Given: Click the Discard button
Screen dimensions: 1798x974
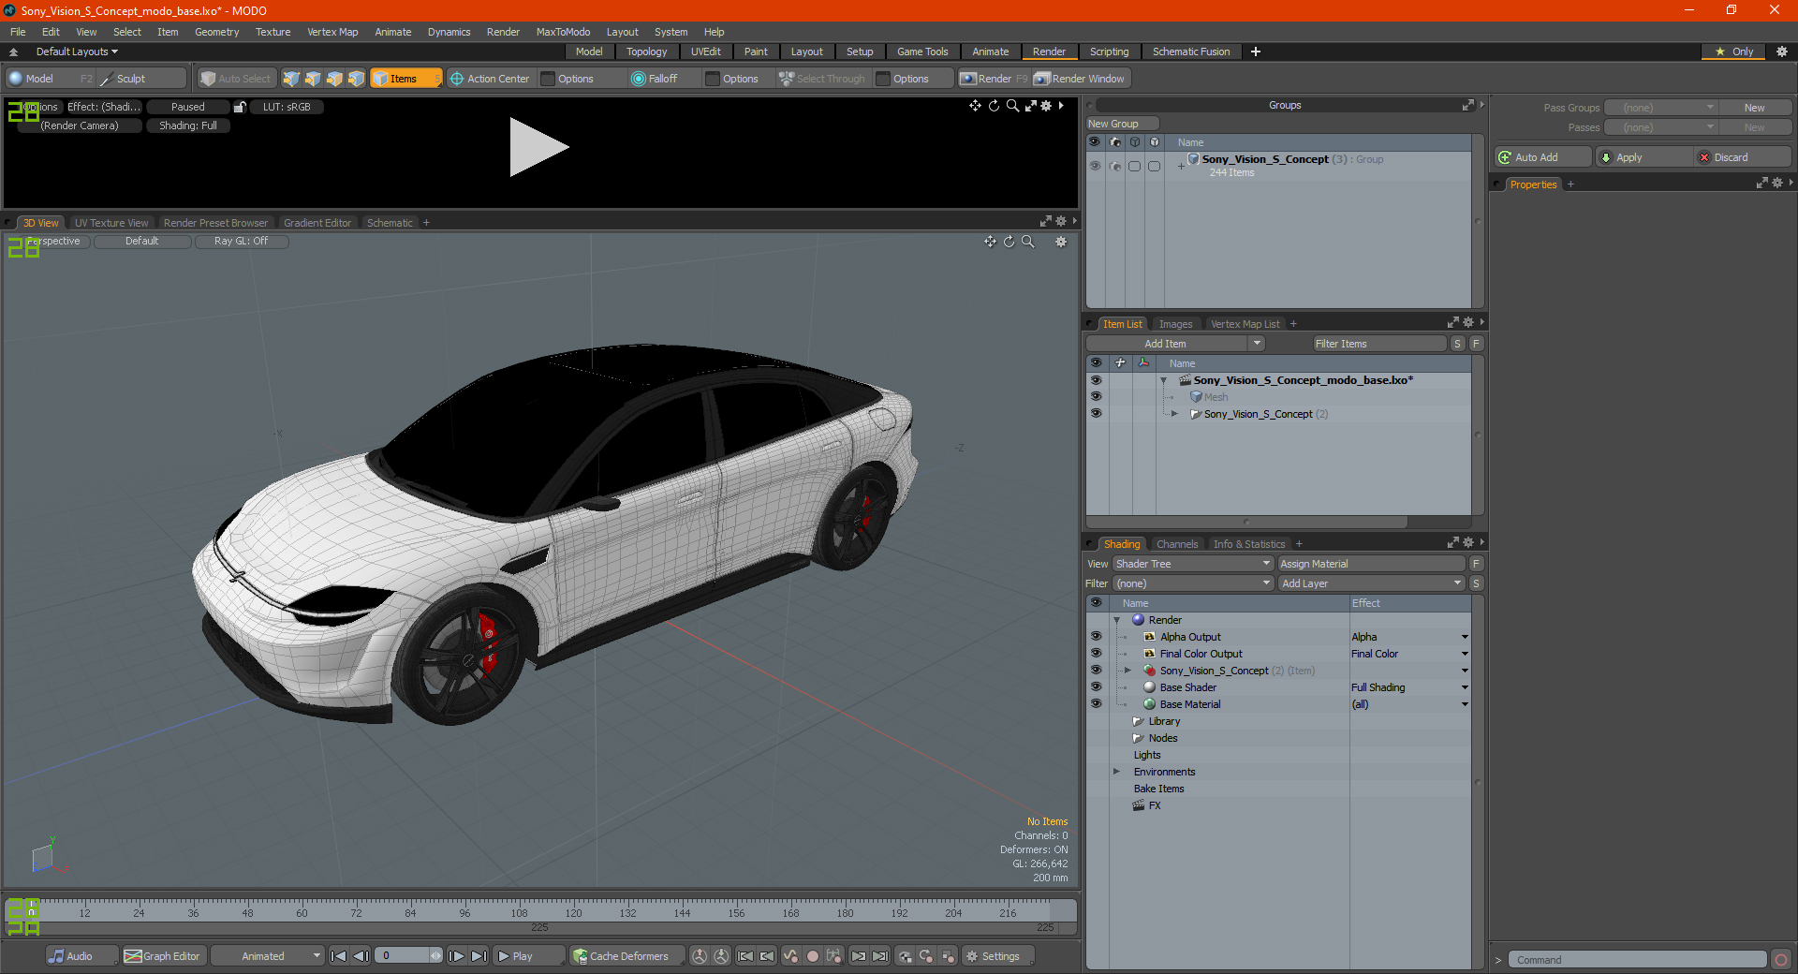Looking at the screenshot, I should click(x=1744, y=157).
